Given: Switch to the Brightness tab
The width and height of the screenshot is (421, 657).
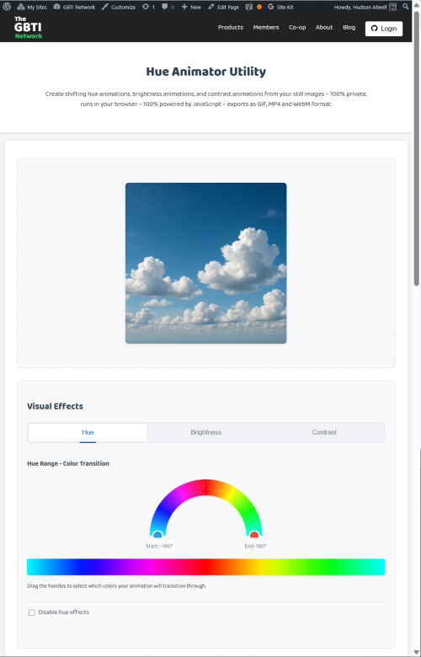Looking at the screenshot, I should click(205, 432).
